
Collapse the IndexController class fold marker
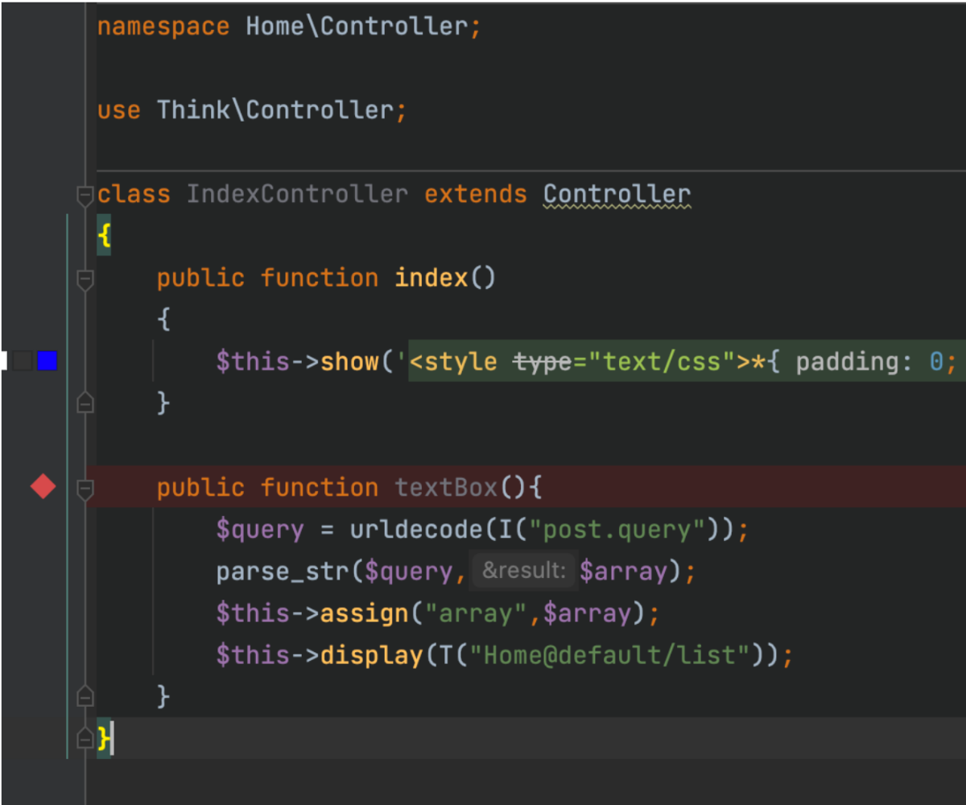point(85,195)
